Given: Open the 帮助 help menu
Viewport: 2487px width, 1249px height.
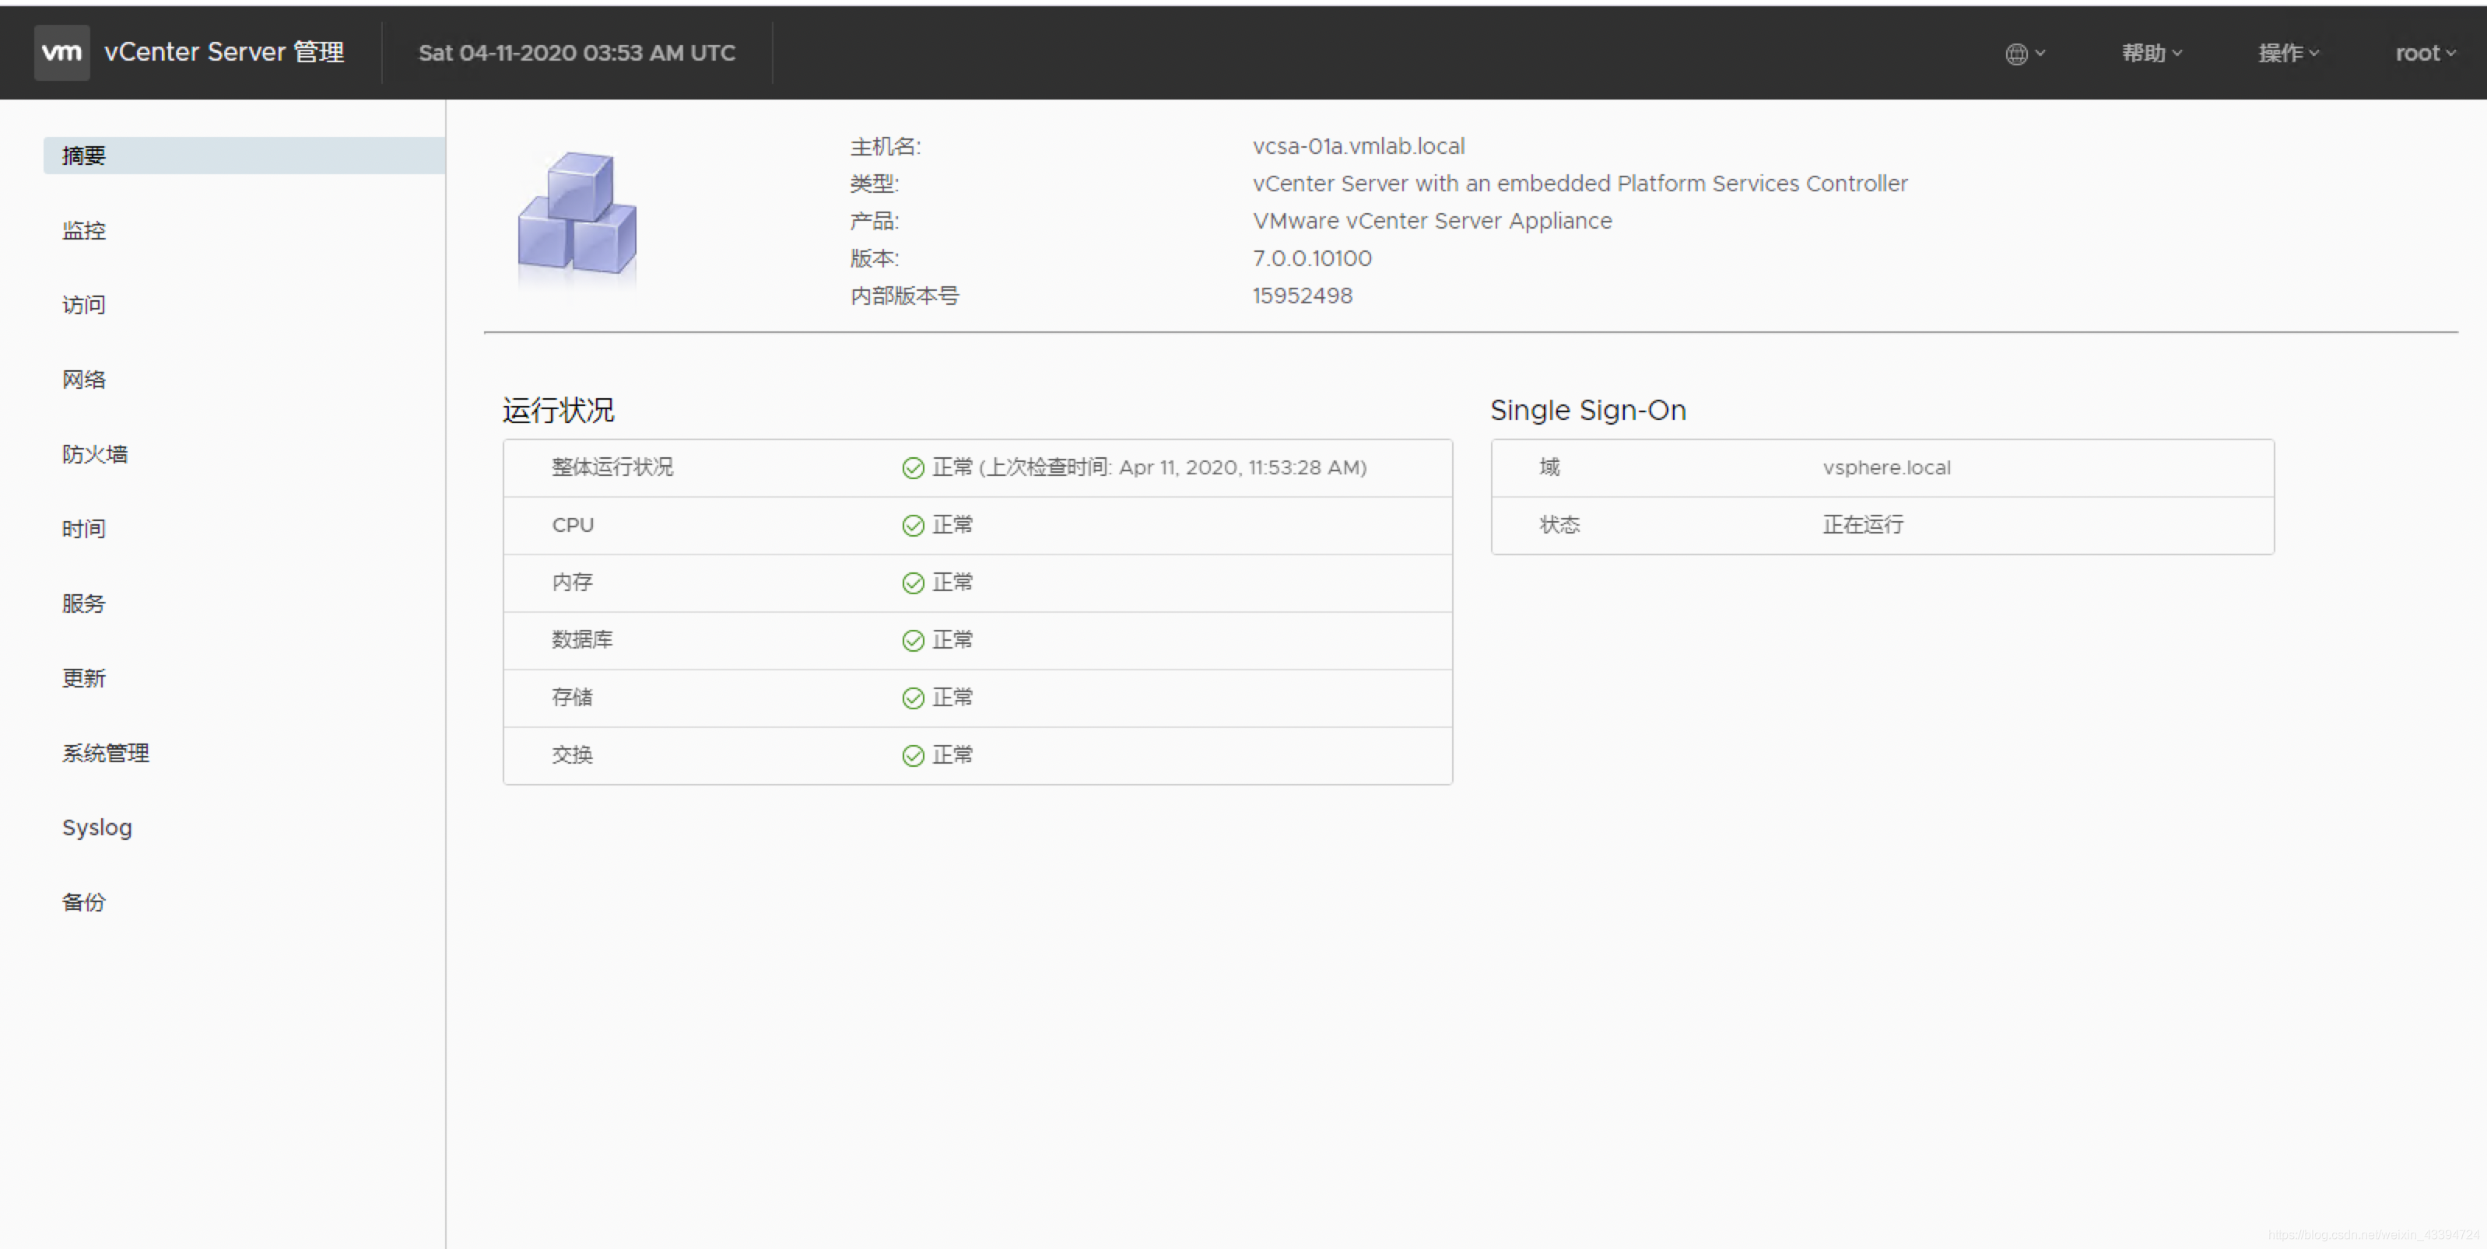Looking at the screenshot, I should 2151,53.
